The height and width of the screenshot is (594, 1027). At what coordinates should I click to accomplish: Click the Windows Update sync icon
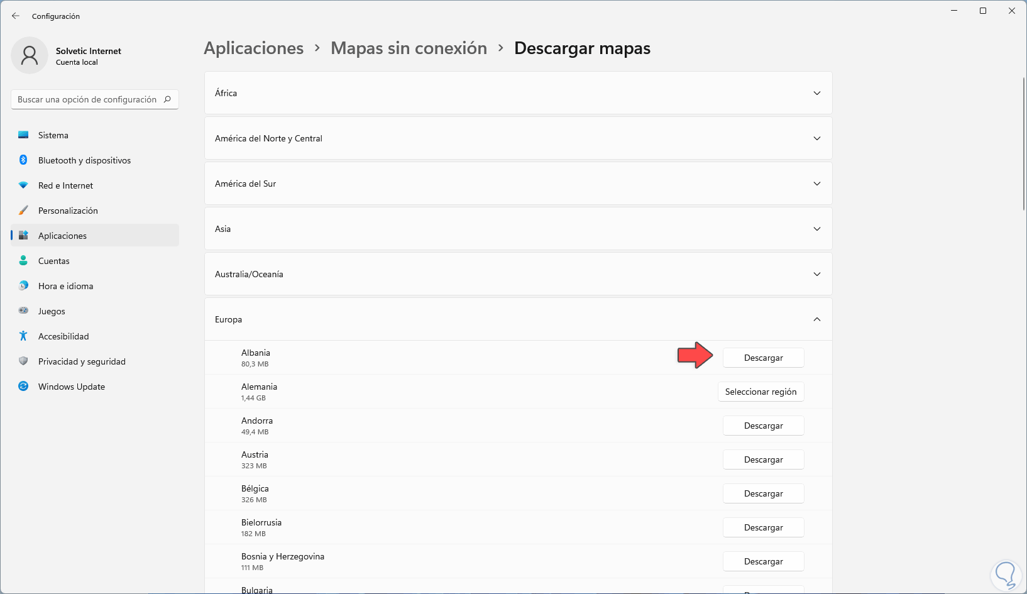click(23, 387)
